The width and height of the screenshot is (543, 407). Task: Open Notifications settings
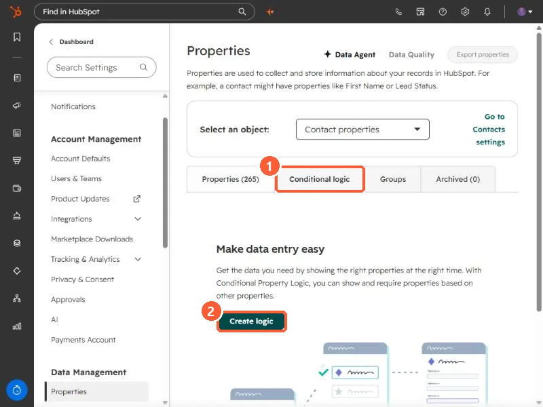click(x=73, y=106)
